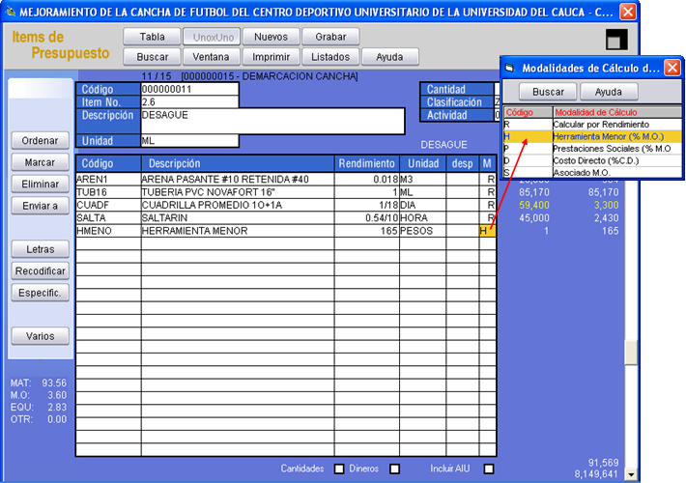The width and height of the screenshot is (686, 483).
Task: Close the main Items de Presupuesto window
Action: tap(628, 12)
